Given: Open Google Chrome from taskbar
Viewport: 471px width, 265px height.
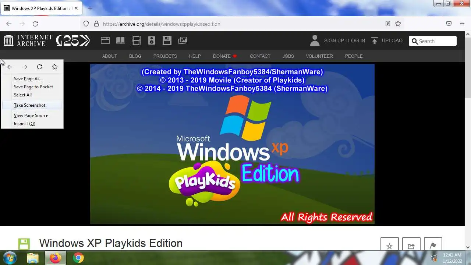Looking at the screenshot, I should tap(78, 258).
